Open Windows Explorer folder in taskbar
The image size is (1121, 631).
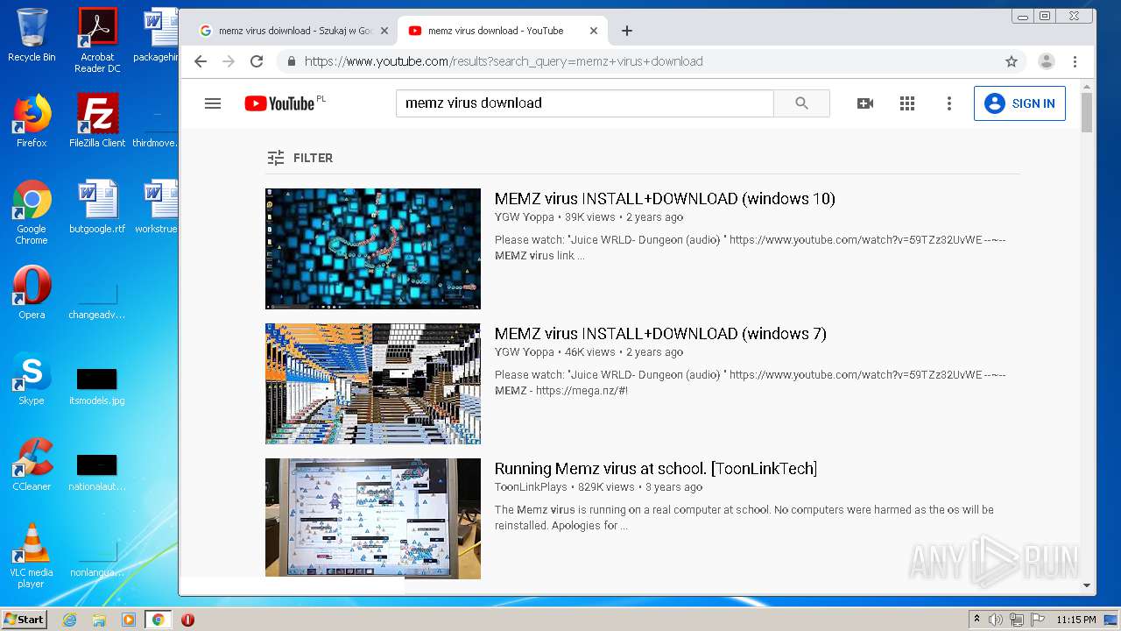pos(99,620)
